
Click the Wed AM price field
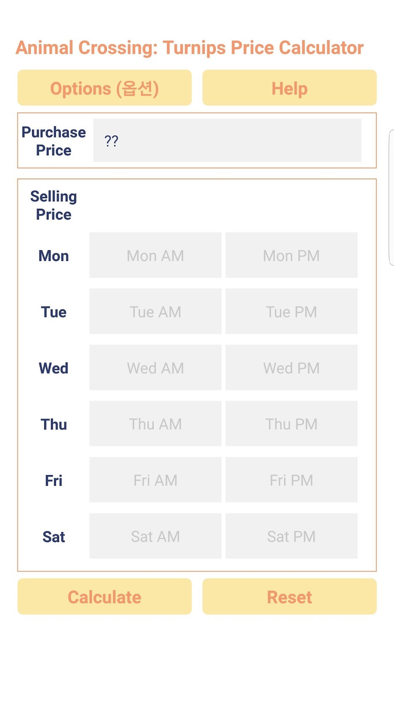[x=155, y=367]
